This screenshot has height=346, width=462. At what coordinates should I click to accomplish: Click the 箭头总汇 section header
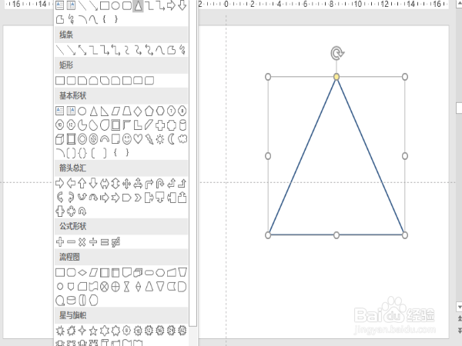coord(121,168)
